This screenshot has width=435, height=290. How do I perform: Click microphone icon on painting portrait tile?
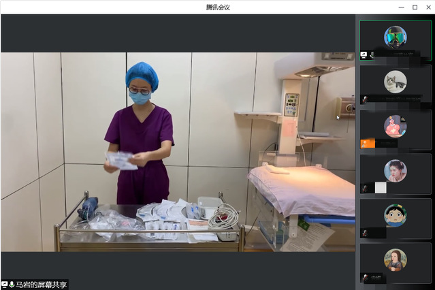[x=365, y=277]
